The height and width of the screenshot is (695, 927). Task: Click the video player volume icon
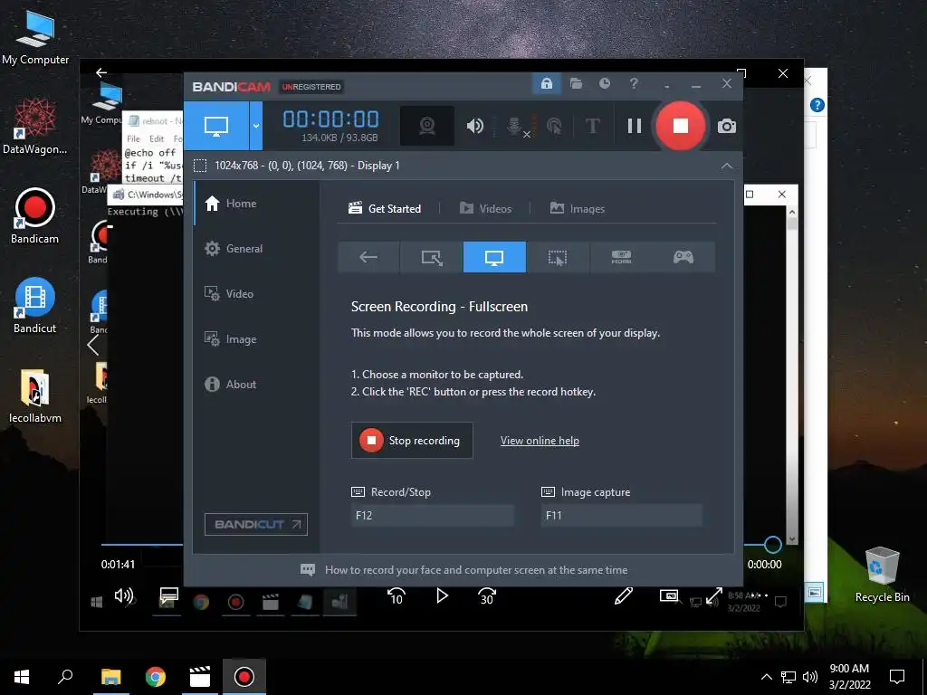click(x=123, y=595)
